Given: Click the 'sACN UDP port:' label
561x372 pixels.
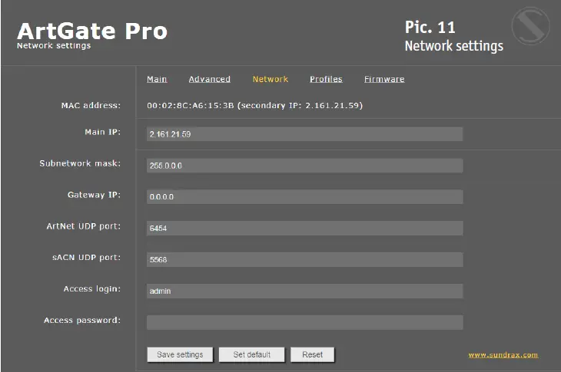Looking at the screenshot, I should [87, 258].
